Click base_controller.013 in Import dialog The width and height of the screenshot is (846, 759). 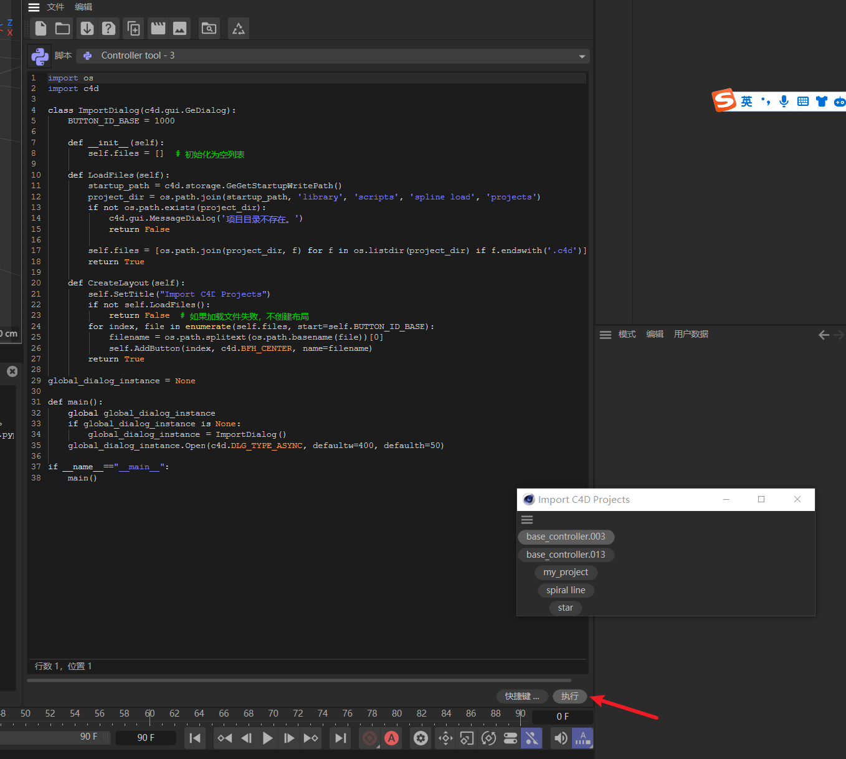click(566, 555)
